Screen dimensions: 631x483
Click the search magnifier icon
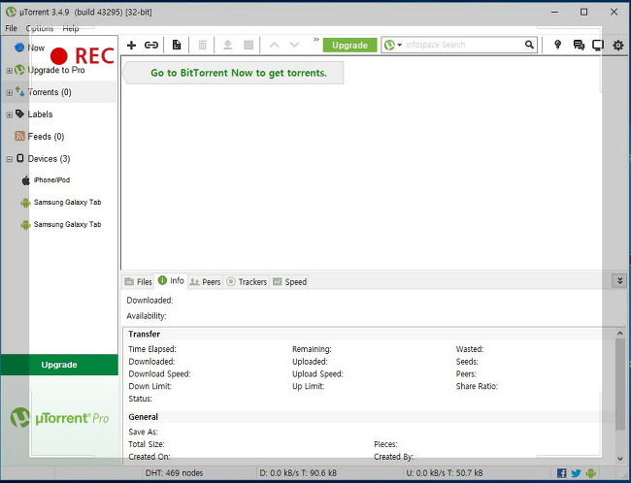[529, 45]
